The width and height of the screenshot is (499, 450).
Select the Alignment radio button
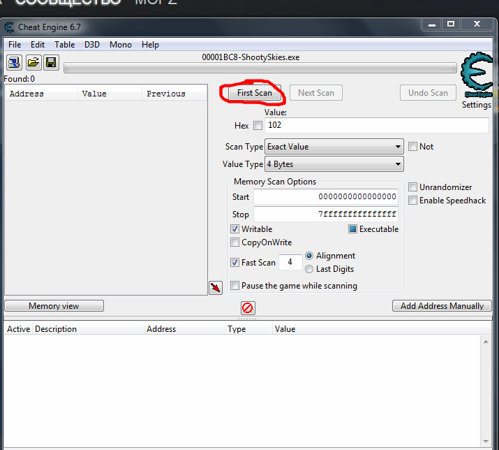coord(309,256)
